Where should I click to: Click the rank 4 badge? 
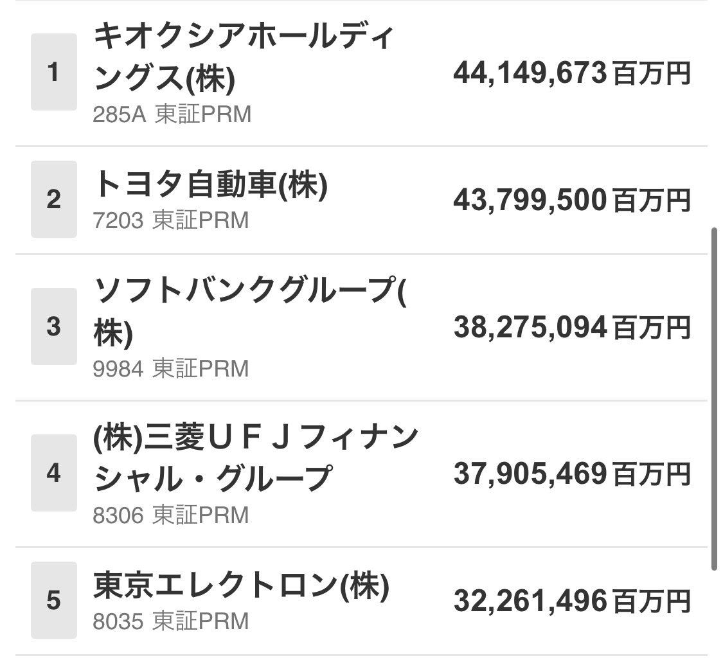coord(54,473)
